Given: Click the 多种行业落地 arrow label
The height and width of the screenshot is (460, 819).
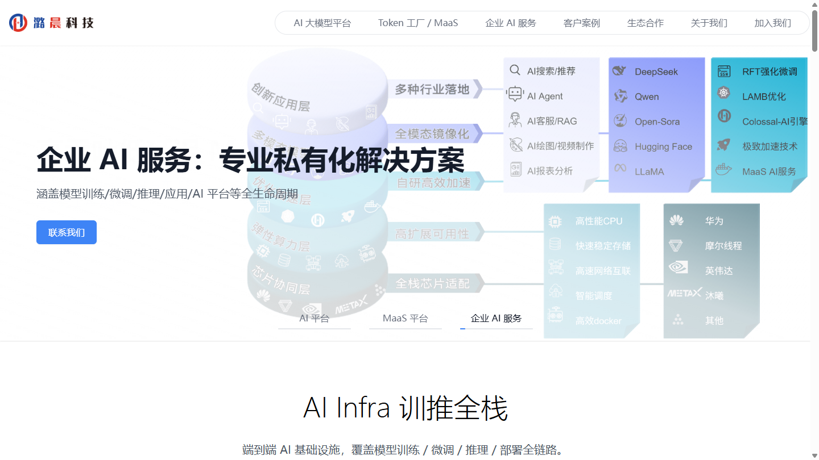Looking at the screenshot, I should click(x=436, y=89).
